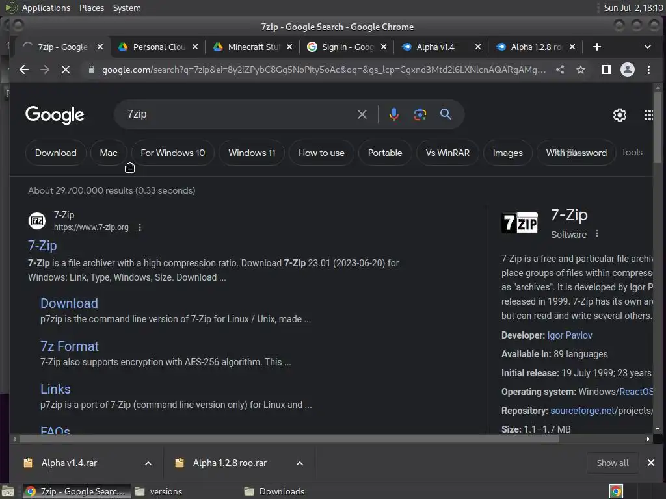The width and height of the screenshot is (666, 499).
Task: Close the Personal Cloud tab
Action: tap(195, 47)
